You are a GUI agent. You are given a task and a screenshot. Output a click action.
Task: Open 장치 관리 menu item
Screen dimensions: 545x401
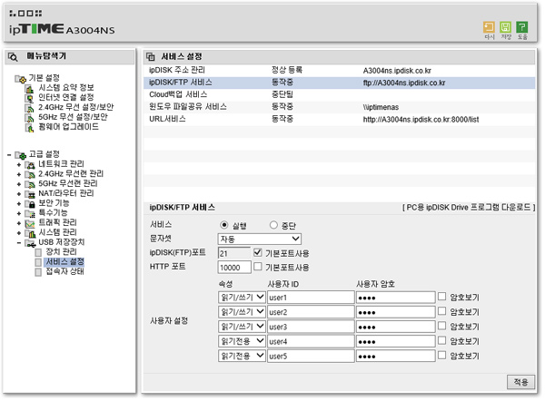pyautogui.click(x=62, y=252)
